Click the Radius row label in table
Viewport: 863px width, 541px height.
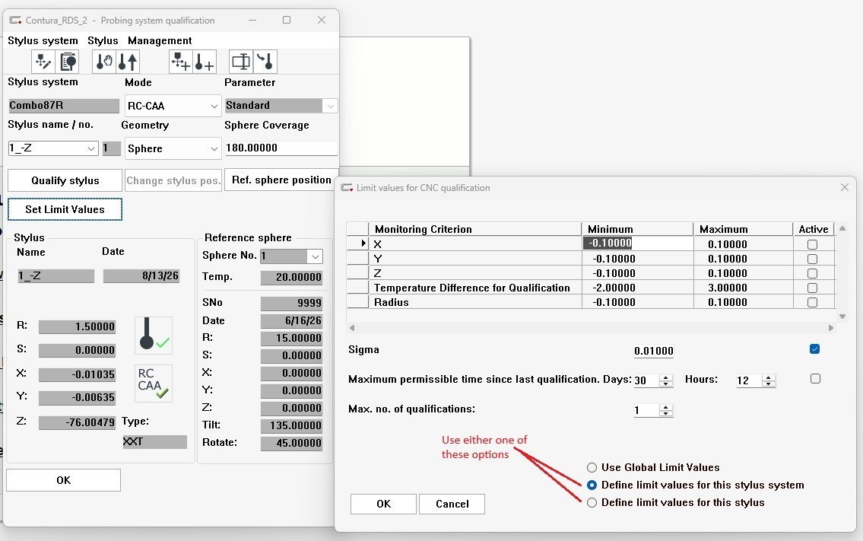392,302
